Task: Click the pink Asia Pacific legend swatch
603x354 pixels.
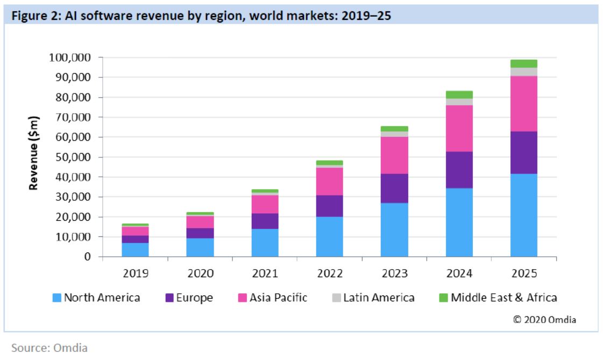Action: pyautogui.click(x=242, y=298)
